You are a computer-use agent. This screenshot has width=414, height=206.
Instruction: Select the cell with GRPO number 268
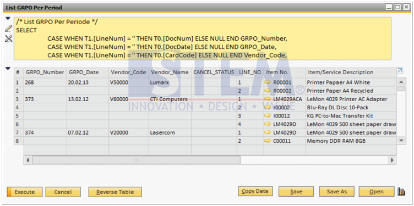45,82
